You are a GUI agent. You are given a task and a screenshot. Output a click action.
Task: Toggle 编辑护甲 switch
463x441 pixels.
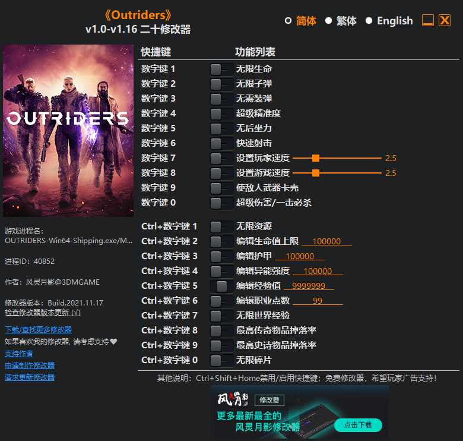pos(221,257)
